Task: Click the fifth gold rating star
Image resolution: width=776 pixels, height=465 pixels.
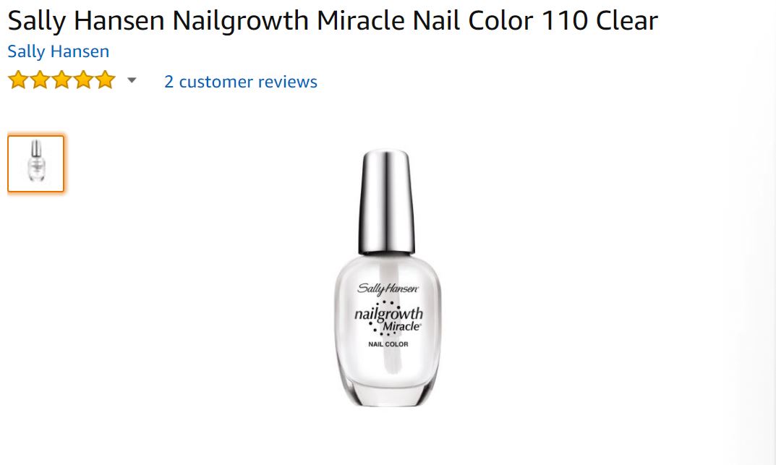Action: point(106,80)
